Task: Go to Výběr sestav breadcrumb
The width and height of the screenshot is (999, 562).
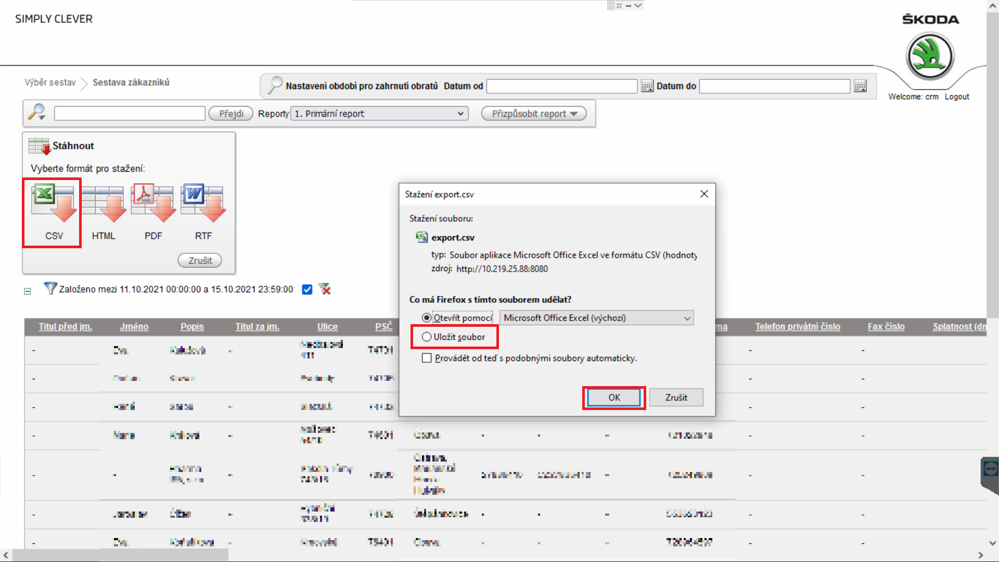Action: [50, 83]
